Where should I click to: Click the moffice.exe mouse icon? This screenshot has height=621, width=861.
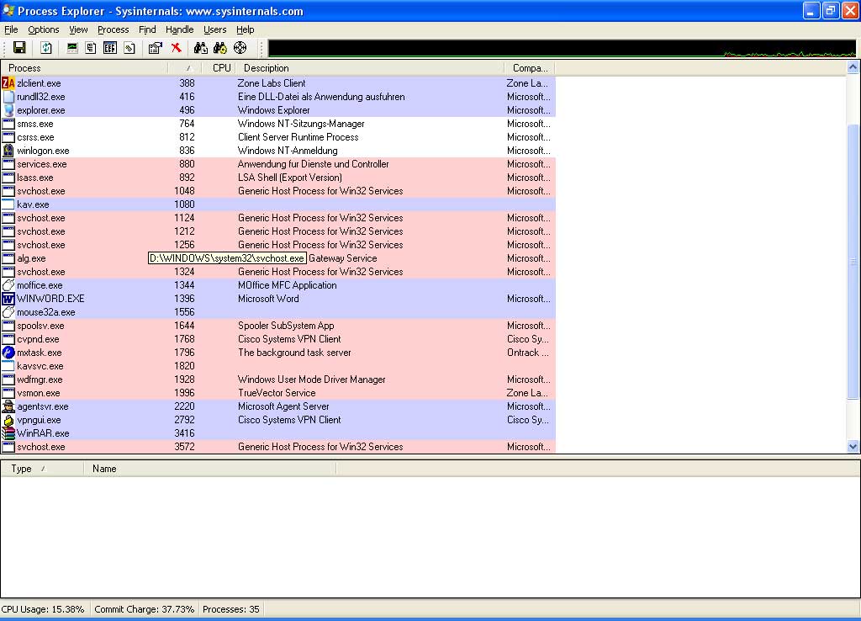(x=8, y=285)
